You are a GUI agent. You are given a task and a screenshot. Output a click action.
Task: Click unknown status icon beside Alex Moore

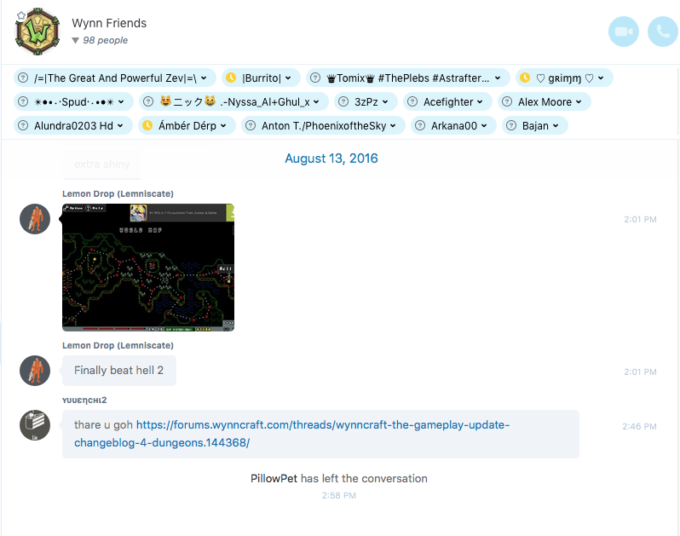(507, 101)
